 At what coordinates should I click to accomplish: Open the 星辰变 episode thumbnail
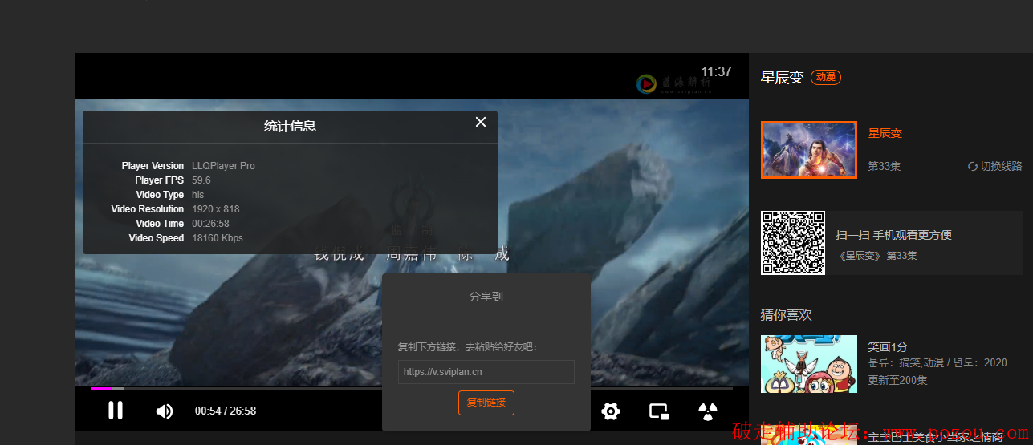(x=809, y=150)
